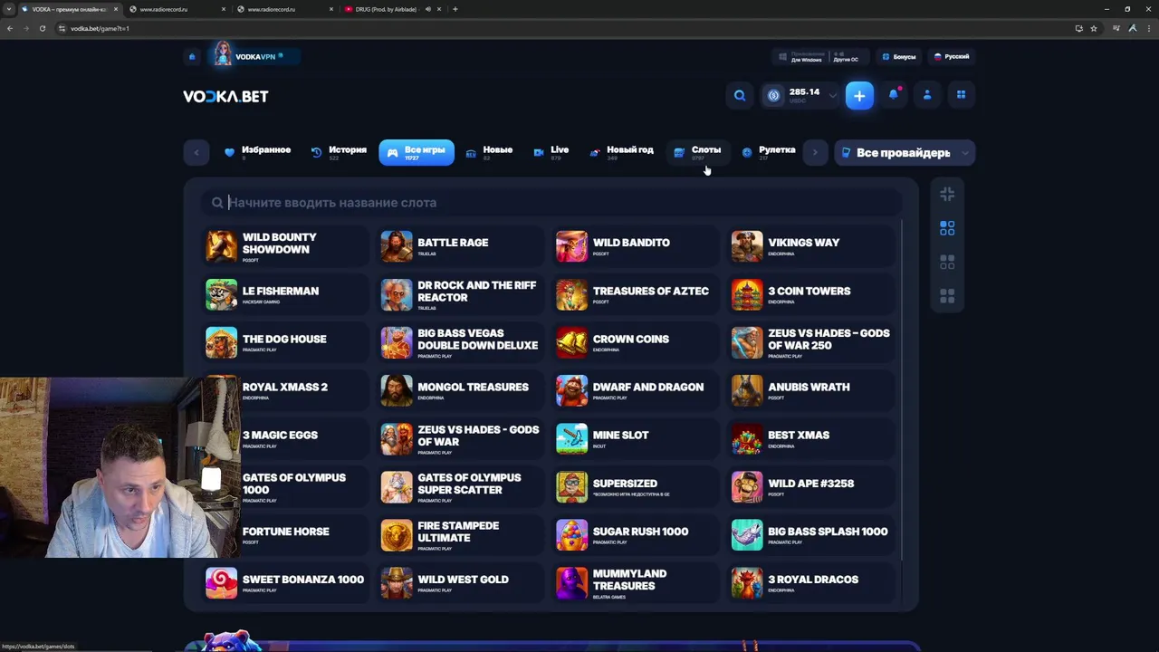
Task: Select the active blue grid view icon
Action: 947,228
